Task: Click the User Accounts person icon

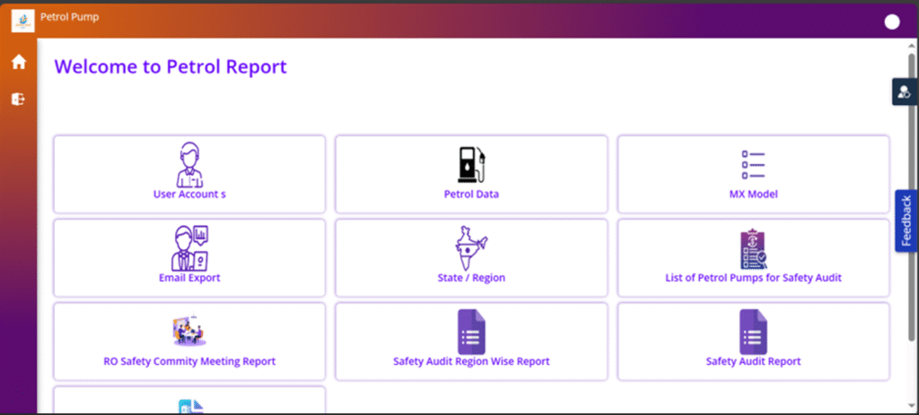Action: pos(189,164)
